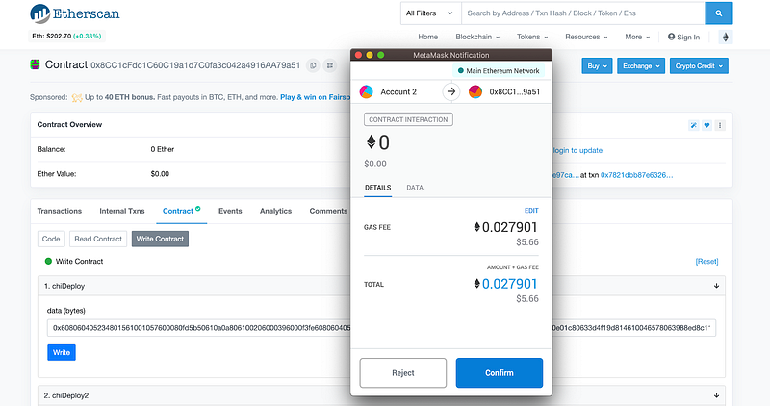770x406 pixels.
Task: Click the 2. chiDeploy2 header text
Action: pos(66,395)
